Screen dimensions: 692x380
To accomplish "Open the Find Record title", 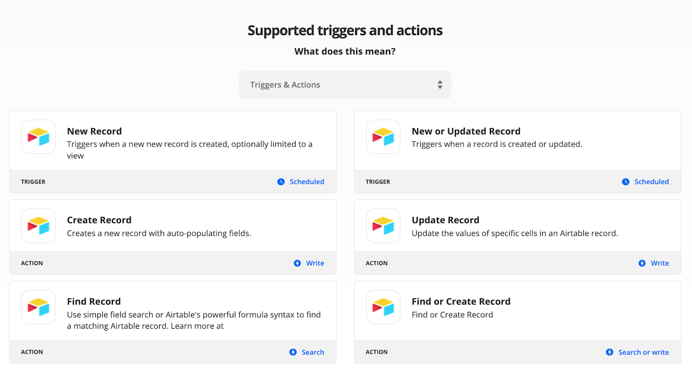I will (94, 302).
